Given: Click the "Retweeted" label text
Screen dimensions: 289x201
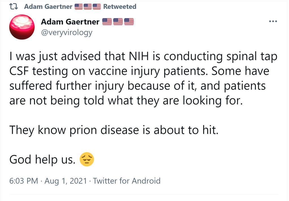Looking at the screenshot, I should pos(120,6).
